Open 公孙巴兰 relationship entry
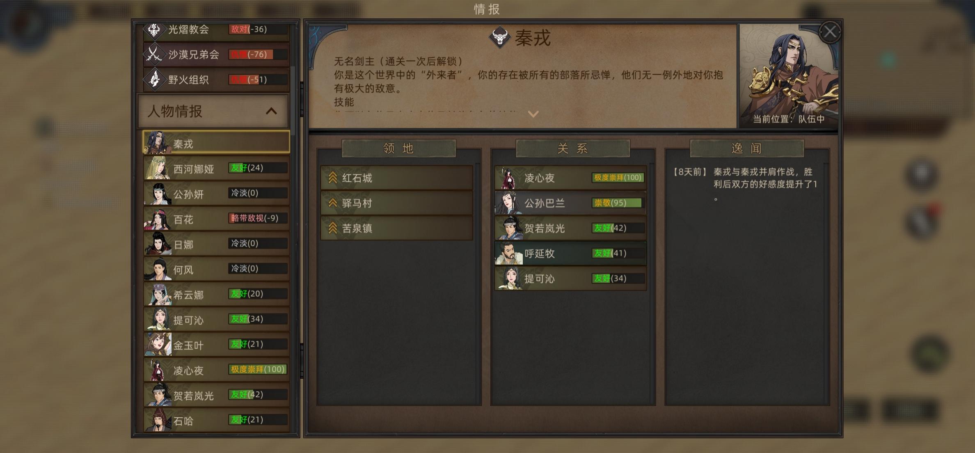The height and width of the screenshot is (453, 975). coord(570,203)
